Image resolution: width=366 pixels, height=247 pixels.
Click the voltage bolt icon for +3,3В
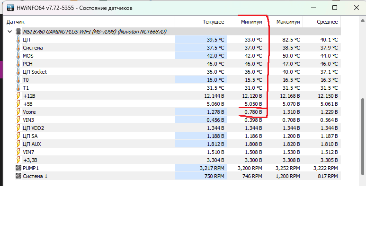tap(18, 160)
